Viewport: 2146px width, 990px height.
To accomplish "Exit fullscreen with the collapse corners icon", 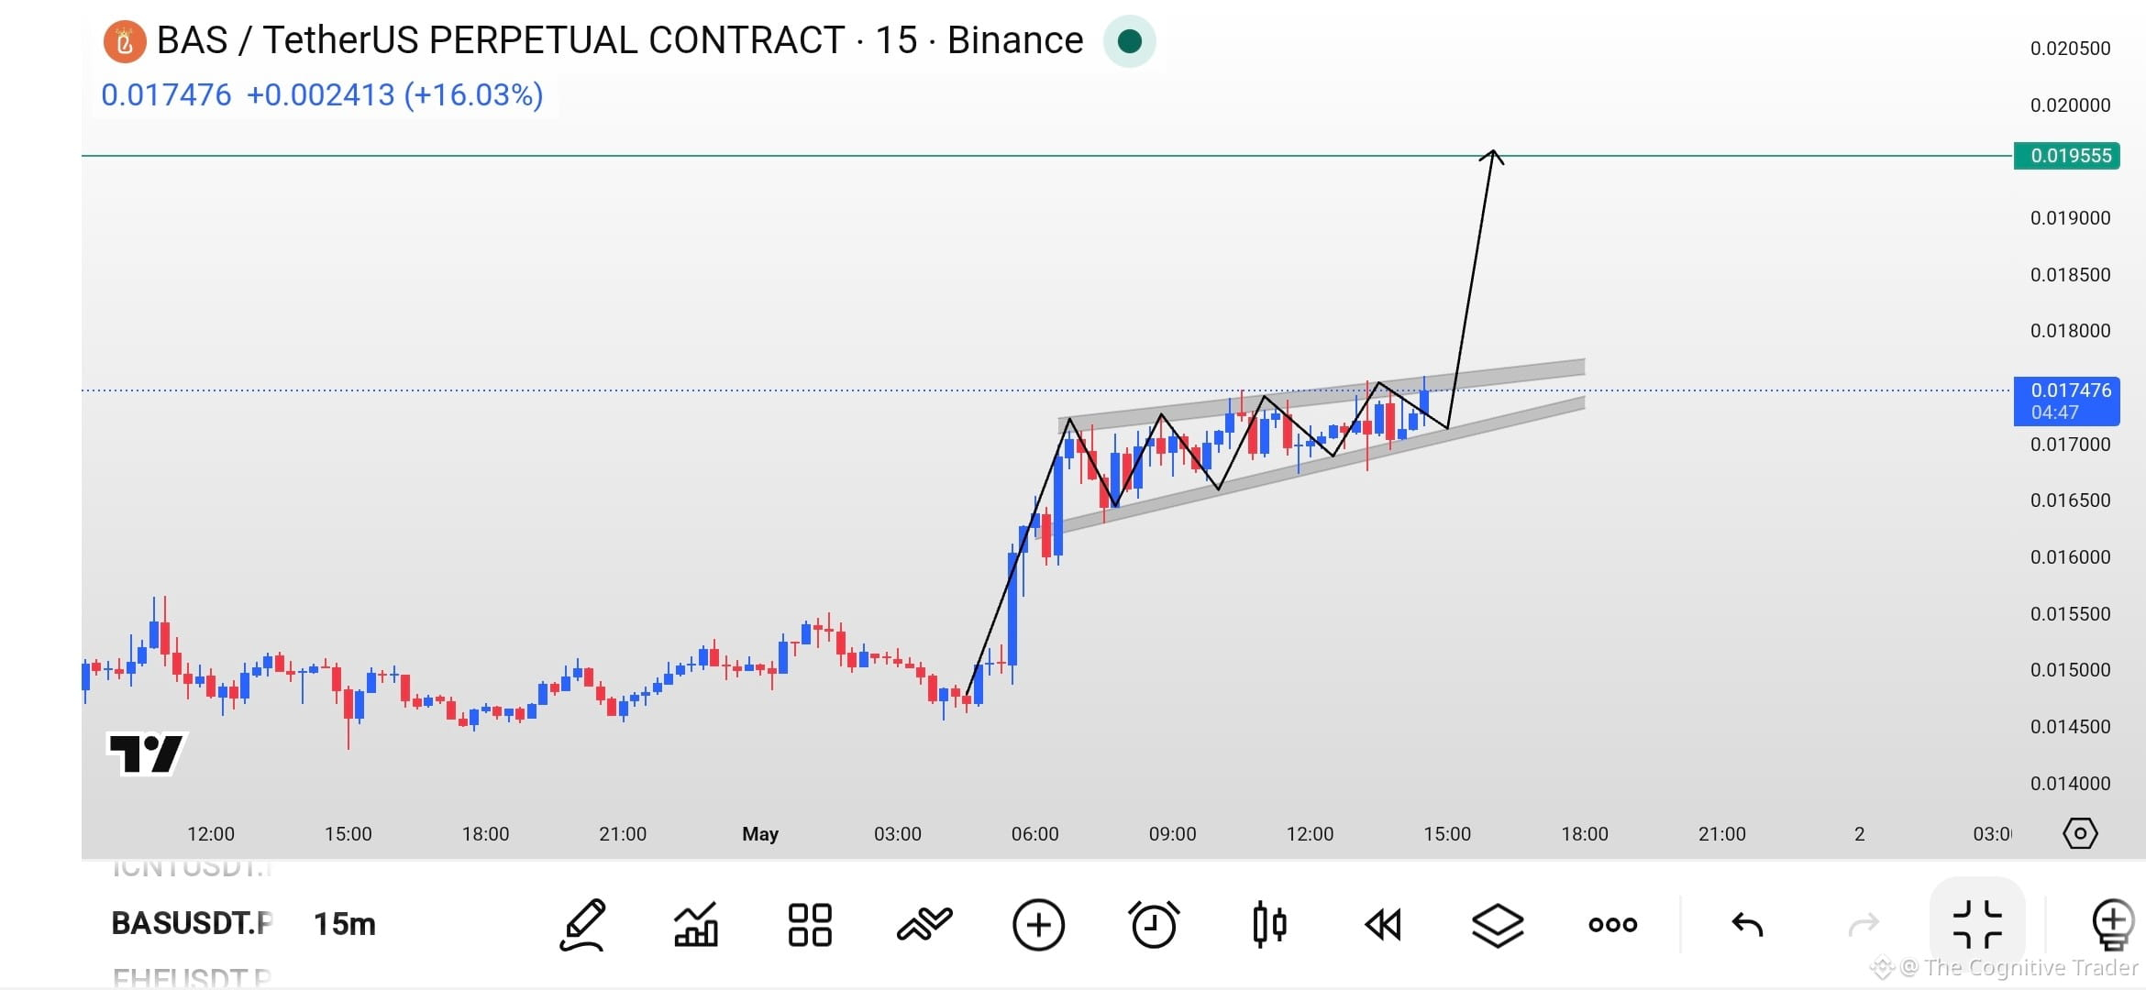I will pos(1977,924).
